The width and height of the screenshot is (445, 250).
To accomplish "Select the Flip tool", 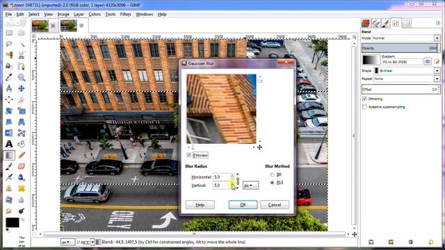I will (9, 133).
